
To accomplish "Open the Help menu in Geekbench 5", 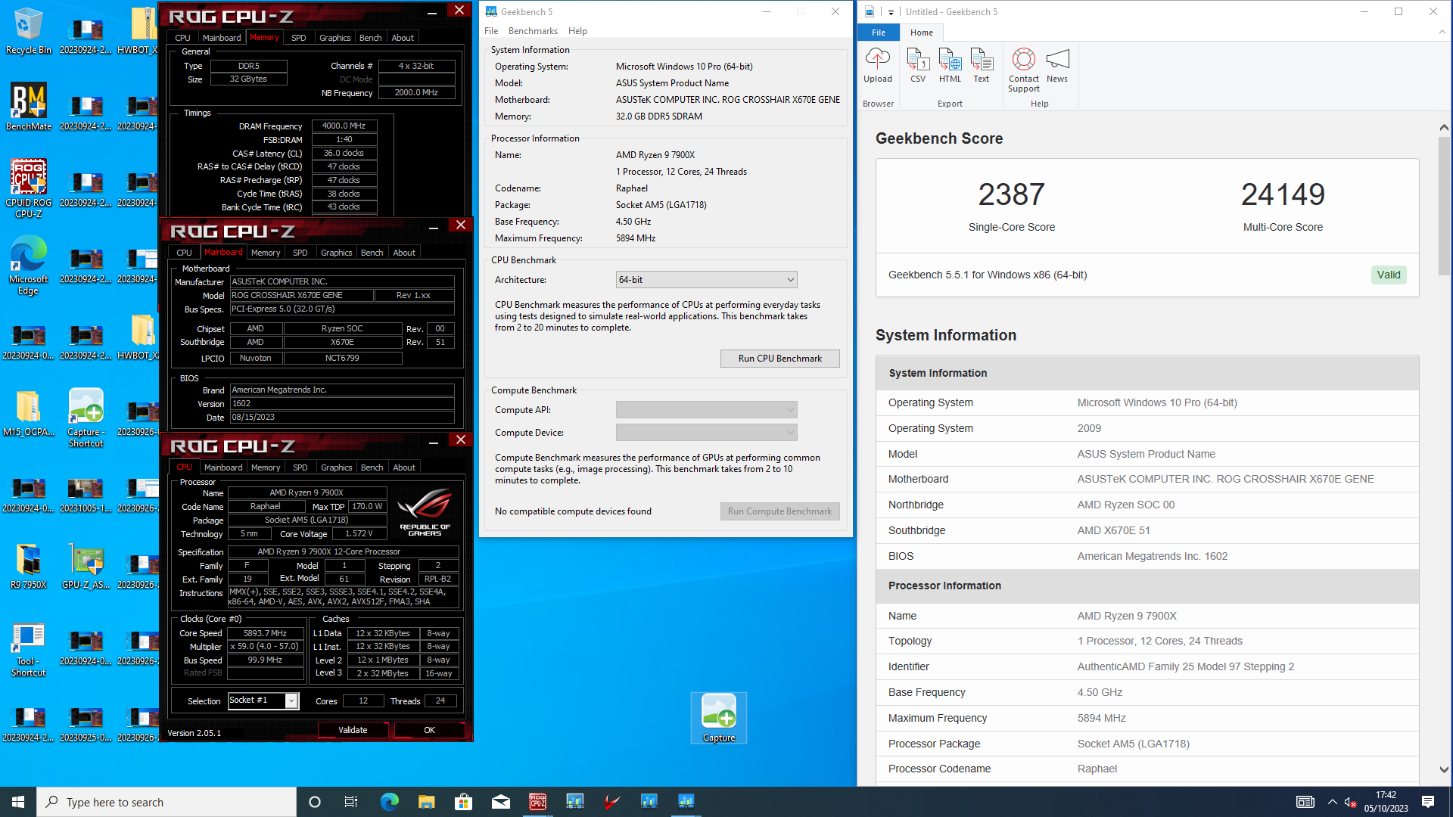I will point(577,31).
